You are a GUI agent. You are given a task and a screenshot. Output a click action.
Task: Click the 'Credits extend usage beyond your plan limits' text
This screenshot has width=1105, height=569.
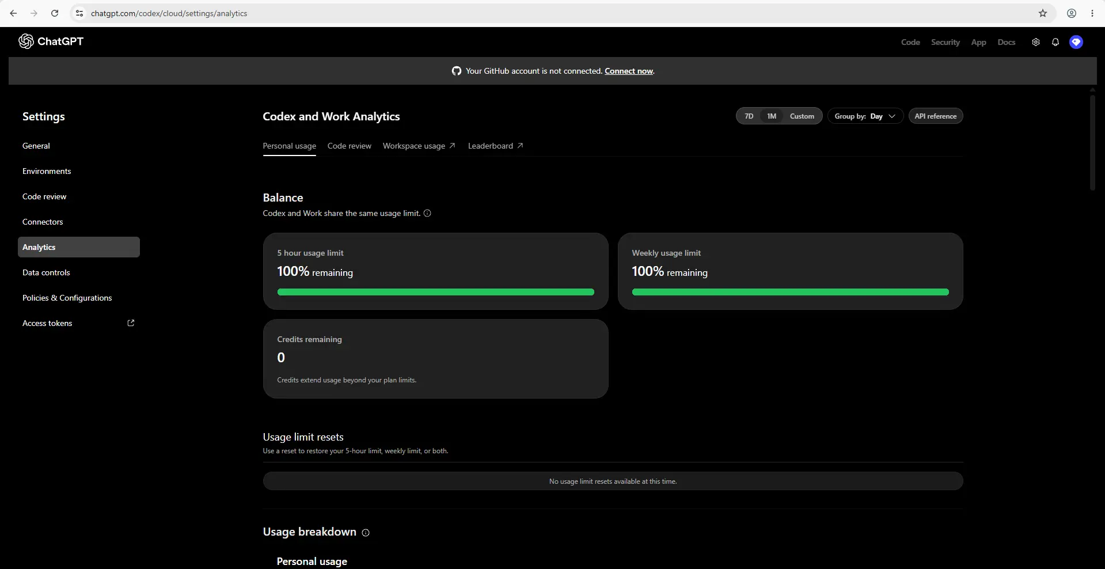pyautogui.click(x=347, y=380)
